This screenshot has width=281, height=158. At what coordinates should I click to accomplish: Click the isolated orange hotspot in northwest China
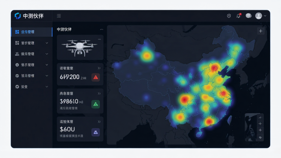pos(147,56)
